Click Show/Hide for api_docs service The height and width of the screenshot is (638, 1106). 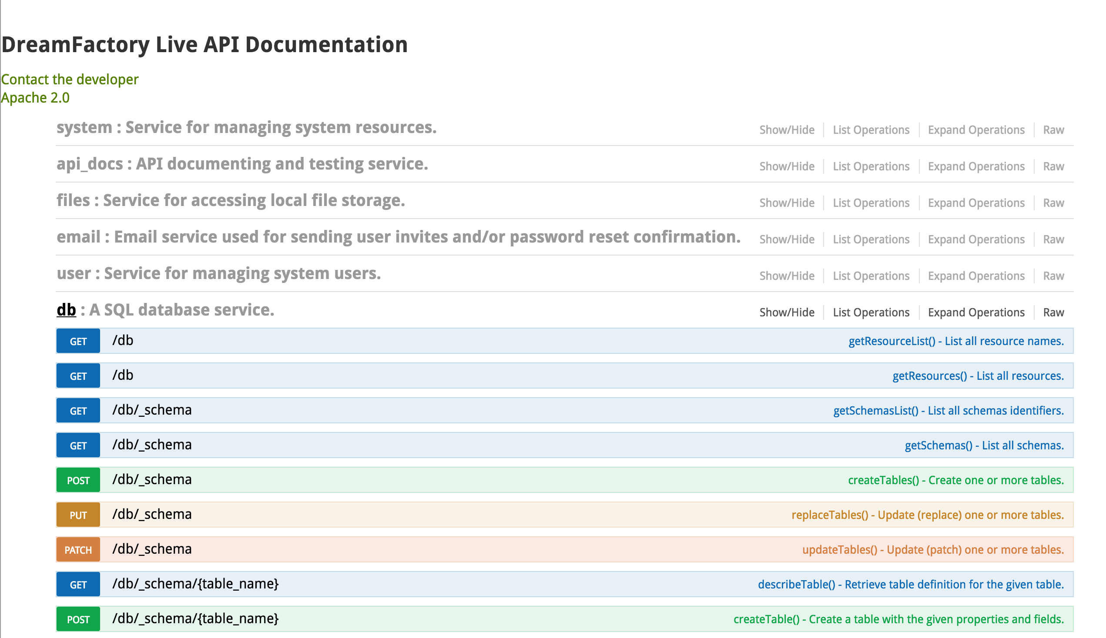(787, 166)
